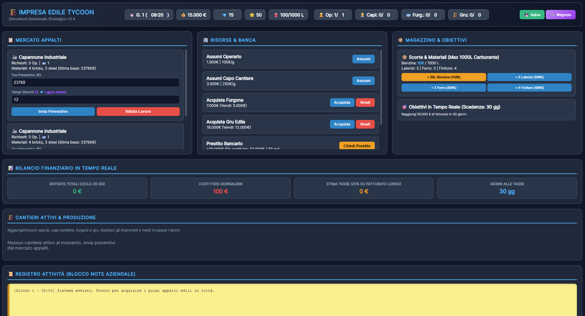
Task: Click the target icon beside Obiettivi in Tempo Reale
Action: pyautogui.click(x=405, y=107)
